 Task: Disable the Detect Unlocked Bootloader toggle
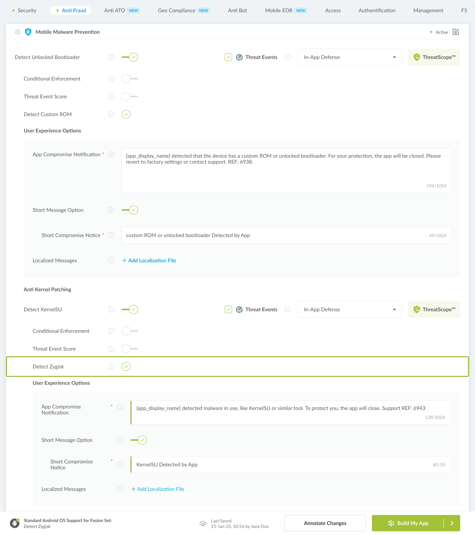point(130,57)
